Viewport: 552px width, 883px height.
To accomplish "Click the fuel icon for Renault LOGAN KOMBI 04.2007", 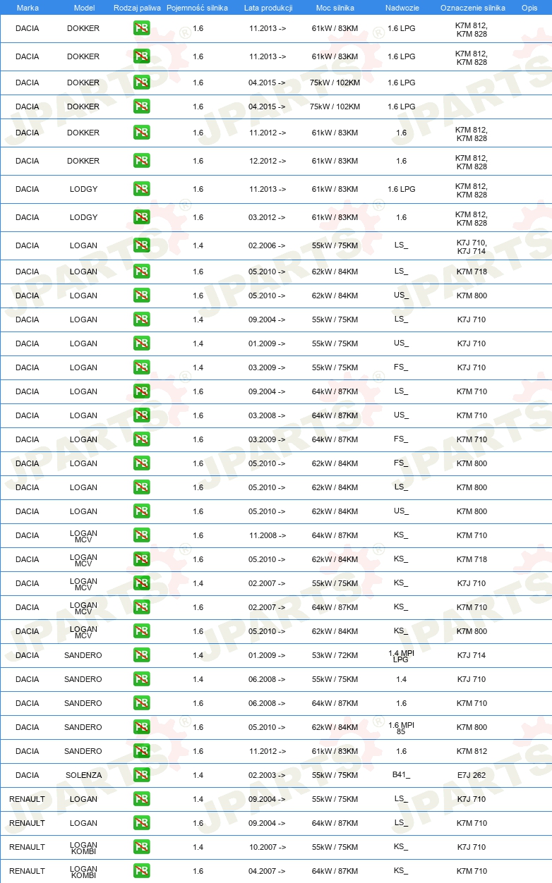I will pyautogui.click(x=141, y=871).
